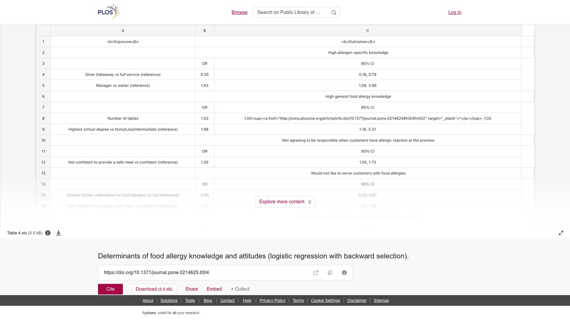Screen dimensions: 570x320
Task: Select cell 'Manager vs waiter (reference)'
Action: click(x=123, y=85)
